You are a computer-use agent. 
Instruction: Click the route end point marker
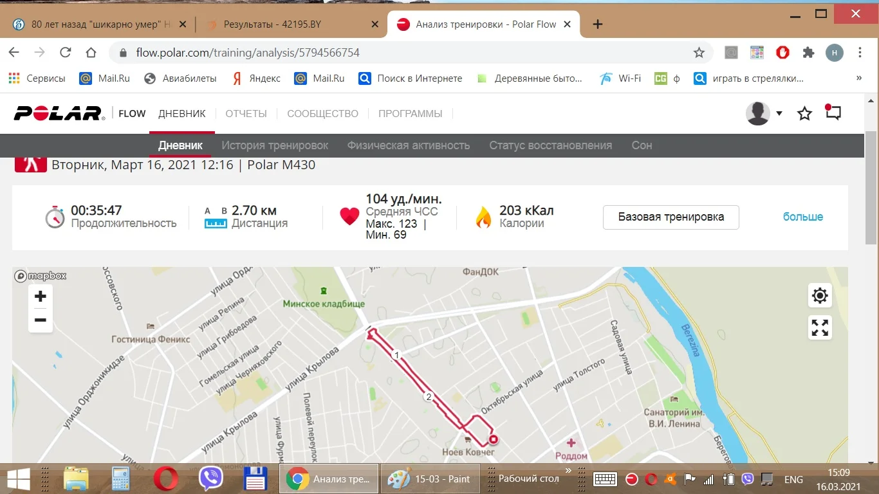click(494, 440)
